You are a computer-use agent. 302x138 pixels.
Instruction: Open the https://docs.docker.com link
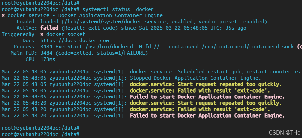tap(75, 41)
